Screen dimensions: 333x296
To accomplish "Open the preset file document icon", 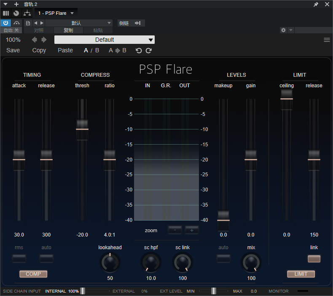I will 28,23.
